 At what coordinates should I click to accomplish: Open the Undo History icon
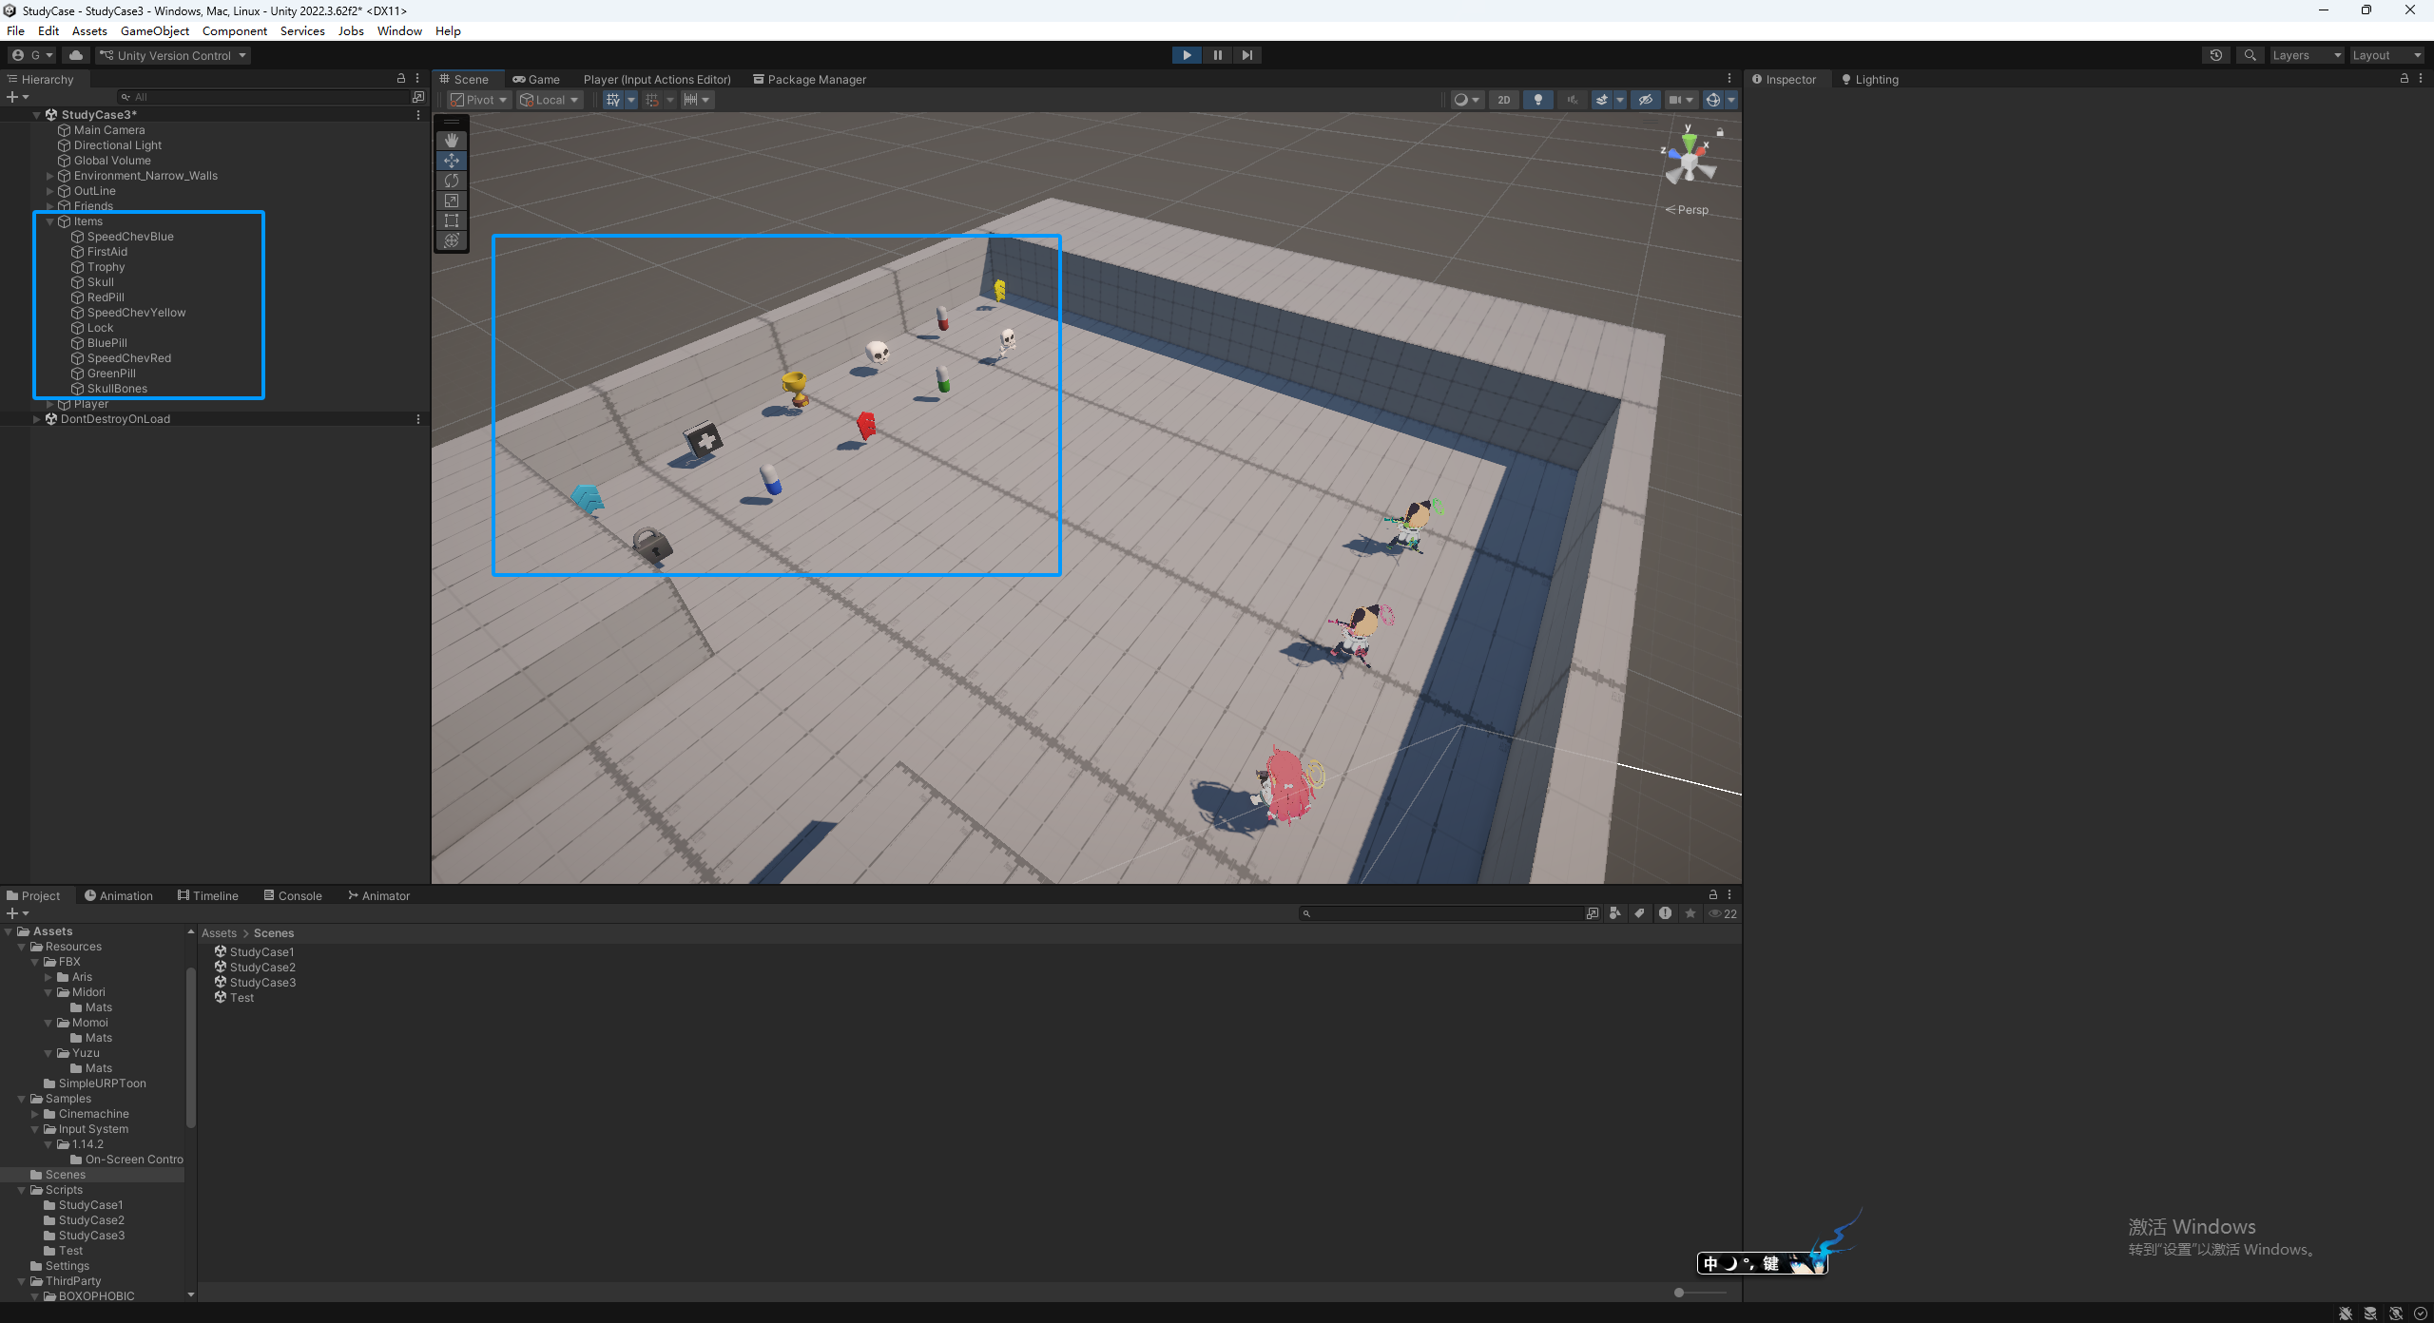tap(2215, 55)
